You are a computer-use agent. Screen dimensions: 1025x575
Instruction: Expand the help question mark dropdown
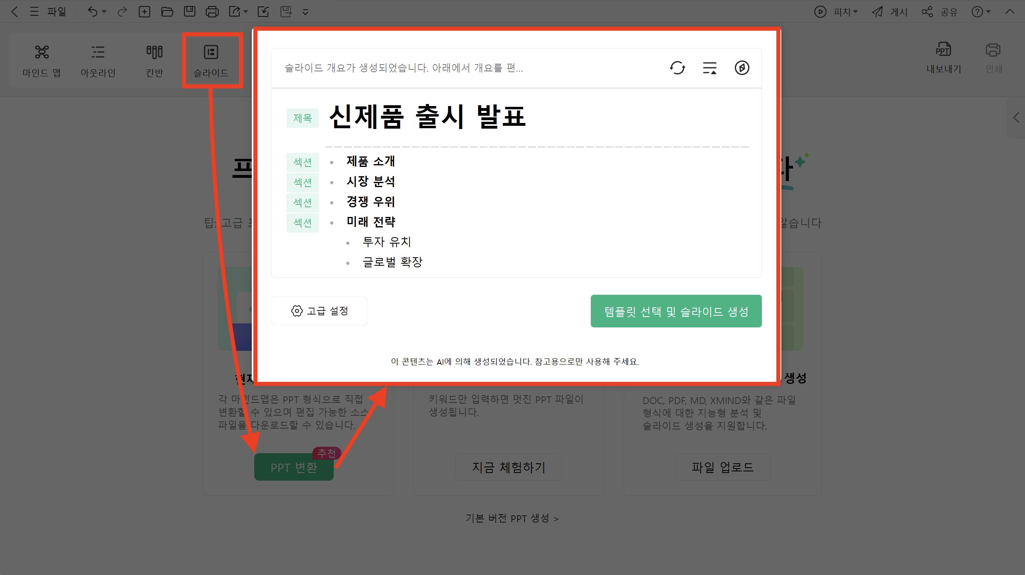[x=988, y=12]
